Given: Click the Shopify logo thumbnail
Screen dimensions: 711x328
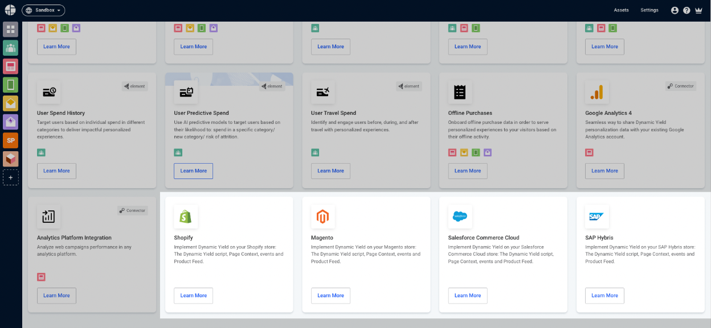Looking at the screenshot, I should point(186,217).
